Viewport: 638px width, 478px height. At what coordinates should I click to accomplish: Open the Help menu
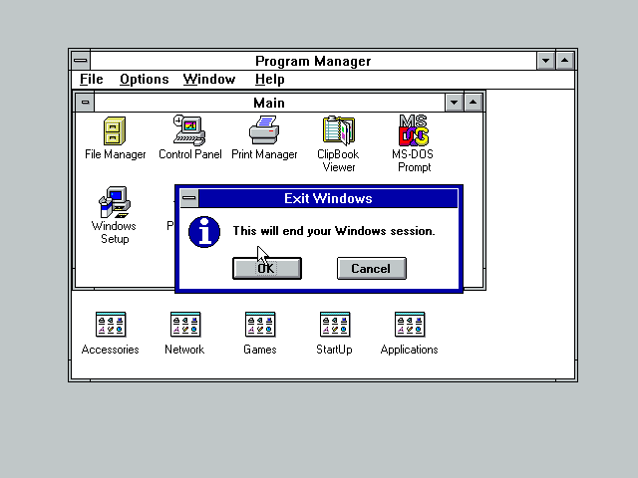pyautogui.click(x=269, y=80)
